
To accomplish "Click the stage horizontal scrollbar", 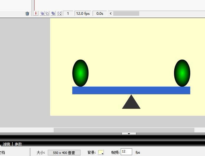I will pos(124,130).
